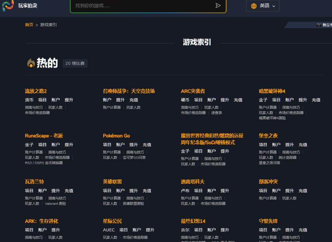Open the Pokémon Go game link

pyautogui.click(x=116, y=136)
